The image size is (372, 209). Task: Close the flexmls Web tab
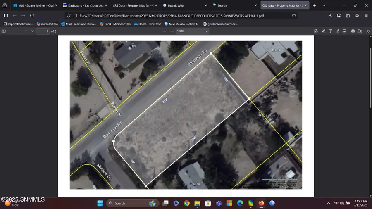(x=206, y=5)
